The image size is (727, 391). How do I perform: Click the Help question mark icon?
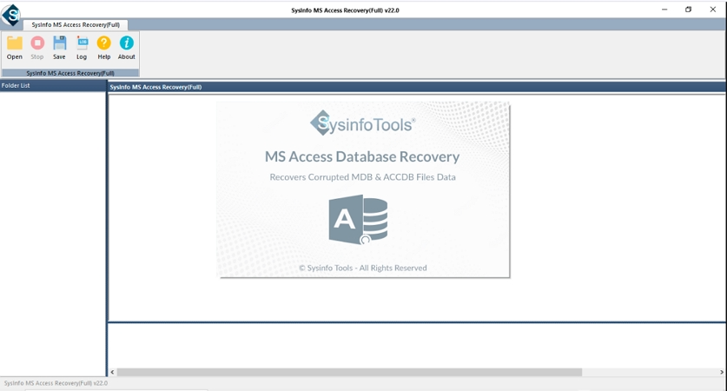104,43
